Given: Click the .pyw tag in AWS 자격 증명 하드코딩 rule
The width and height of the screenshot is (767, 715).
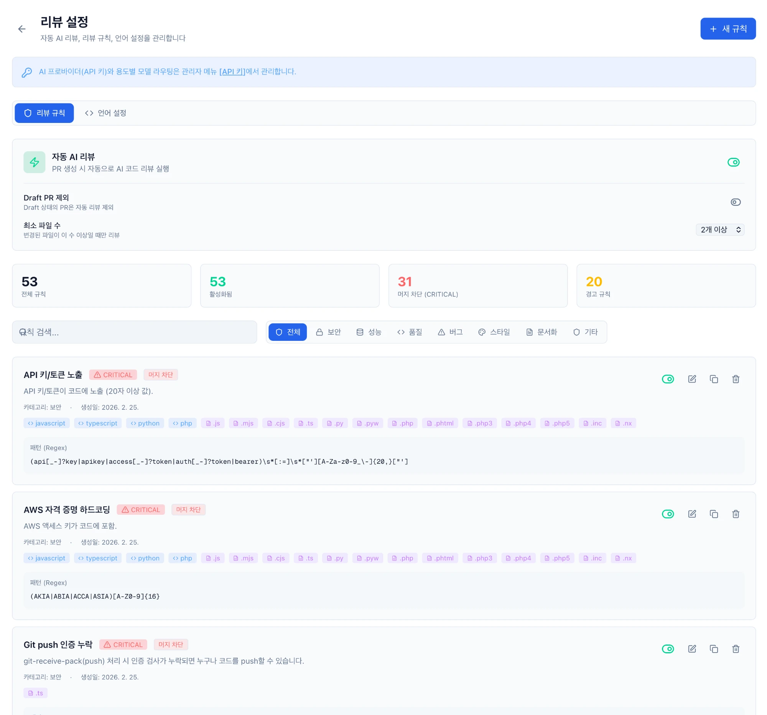Looking at the screenshot, I should [368, 558].
